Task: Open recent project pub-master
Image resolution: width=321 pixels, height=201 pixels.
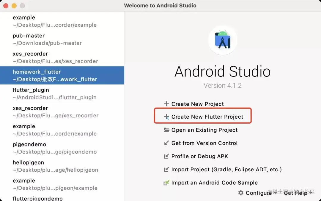Action: click(62, 39)
